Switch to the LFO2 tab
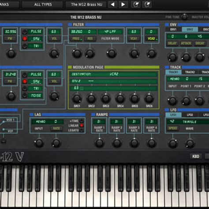The height and width of the screenshot is (209, 209). point(190,115)
